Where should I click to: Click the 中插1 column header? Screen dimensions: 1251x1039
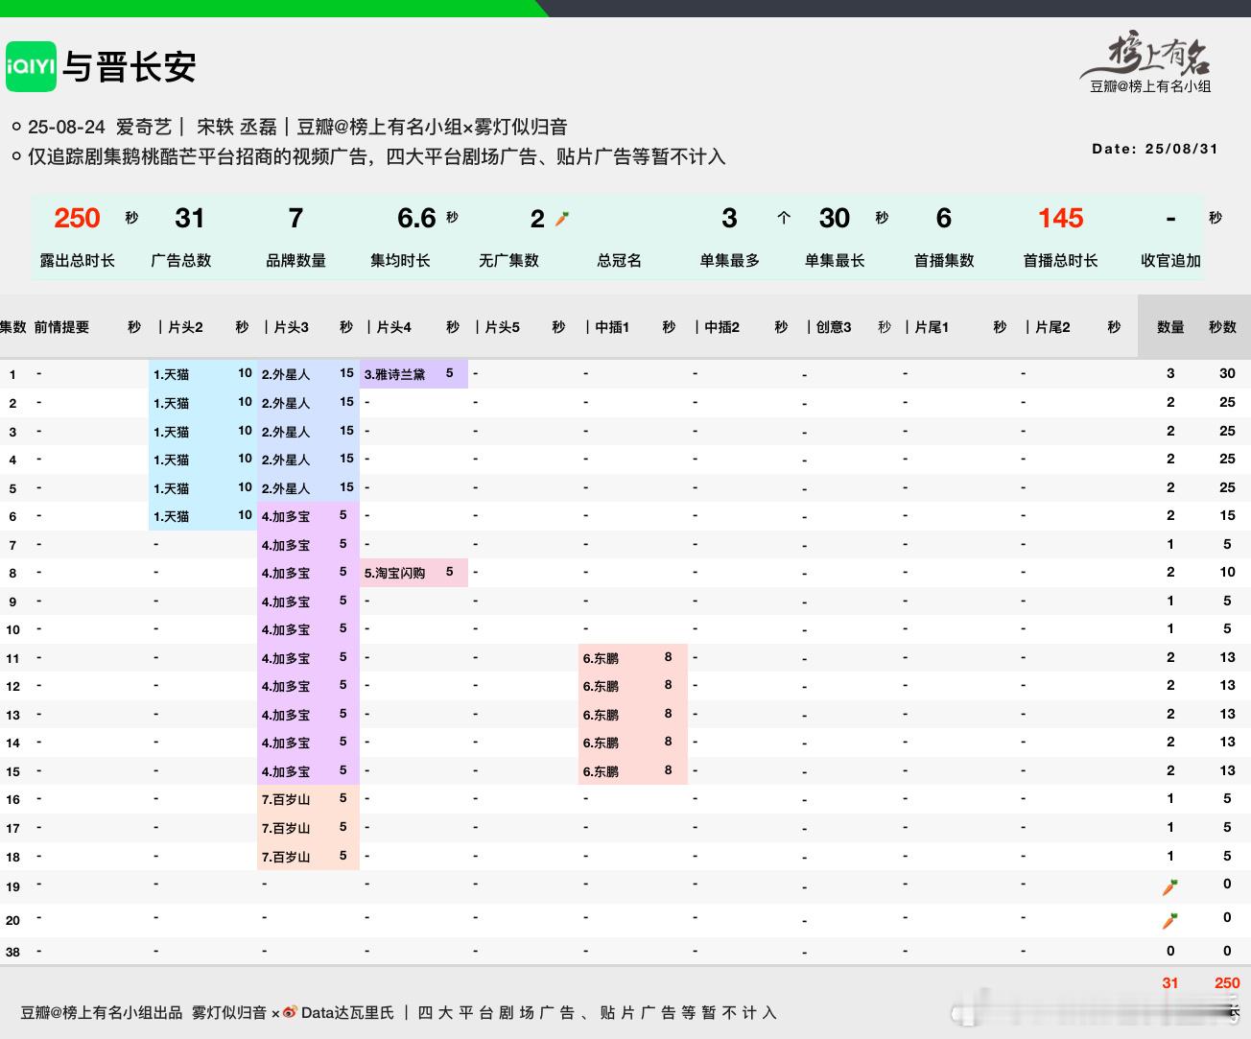(612, 327)
